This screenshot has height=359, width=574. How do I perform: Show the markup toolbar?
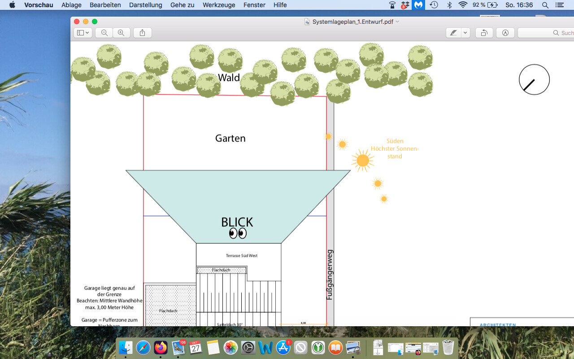pos(505,33)
